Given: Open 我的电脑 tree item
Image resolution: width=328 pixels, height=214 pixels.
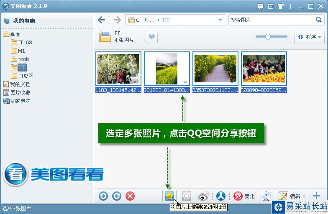Looking at the screenshot, I should click(x=17, y=101).
